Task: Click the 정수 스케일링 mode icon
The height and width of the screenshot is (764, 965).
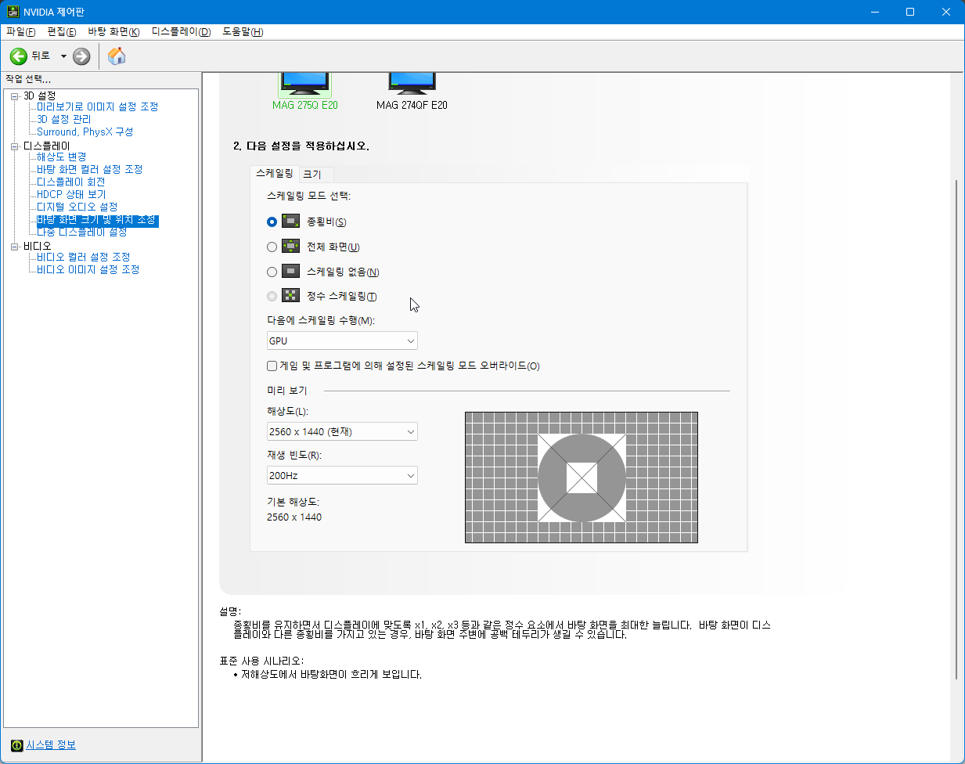Action: (x=290, y=296)
